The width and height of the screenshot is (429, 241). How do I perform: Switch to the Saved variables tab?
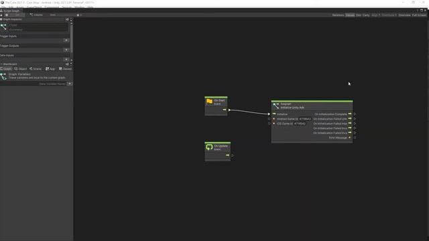click(x=66, y=69)
